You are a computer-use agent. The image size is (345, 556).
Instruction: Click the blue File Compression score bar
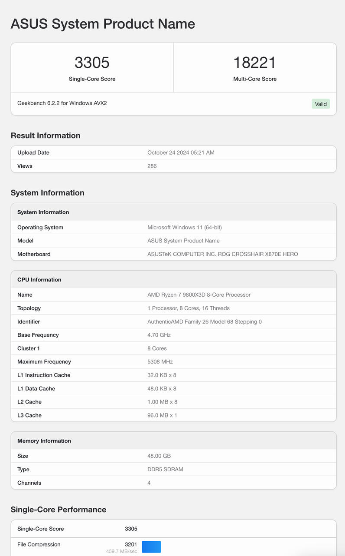151,547
